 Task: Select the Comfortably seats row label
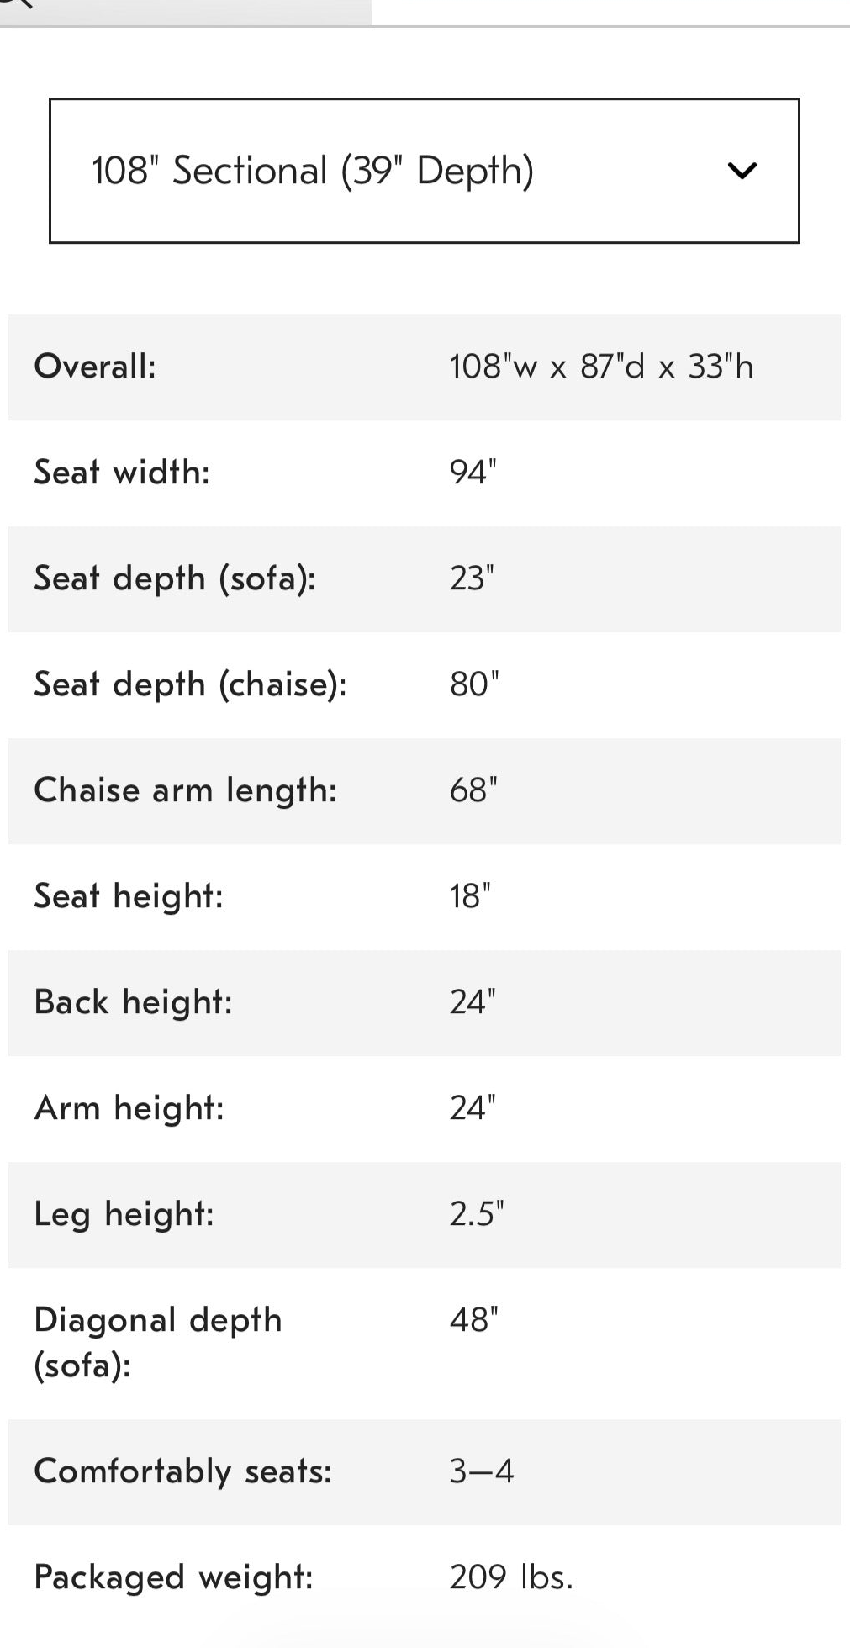pos(182,1472)
